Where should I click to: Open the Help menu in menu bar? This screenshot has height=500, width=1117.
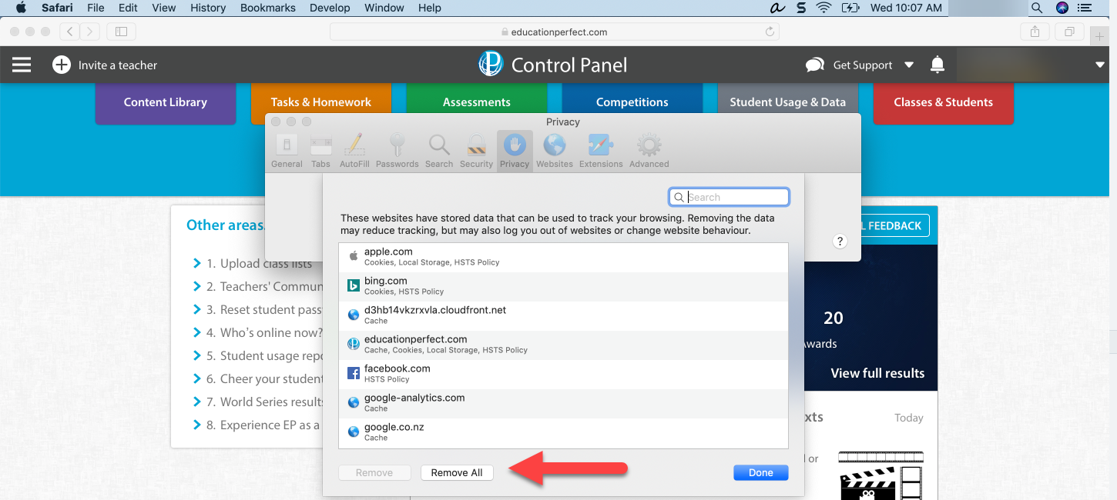(430, 8)
